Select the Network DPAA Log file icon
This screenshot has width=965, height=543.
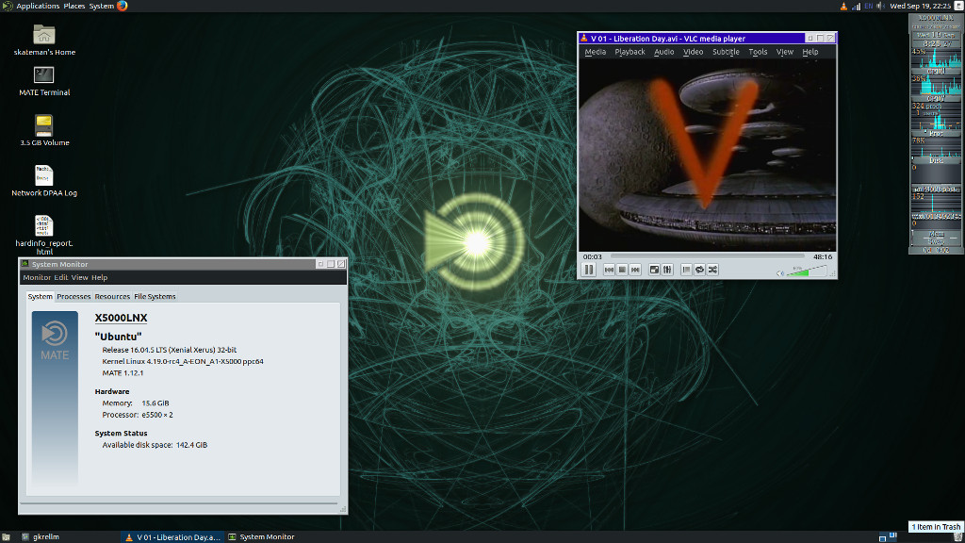44,181
